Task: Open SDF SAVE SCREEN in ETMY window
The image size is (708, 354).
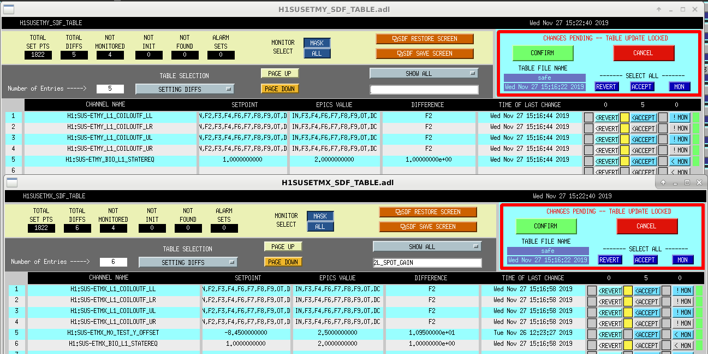Action: pyautogui.click(x=425, y=54)
